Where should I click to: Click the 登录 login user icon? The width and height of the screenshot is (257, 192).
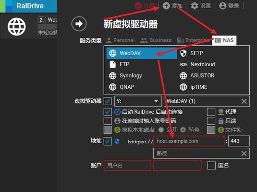point(223,6)
